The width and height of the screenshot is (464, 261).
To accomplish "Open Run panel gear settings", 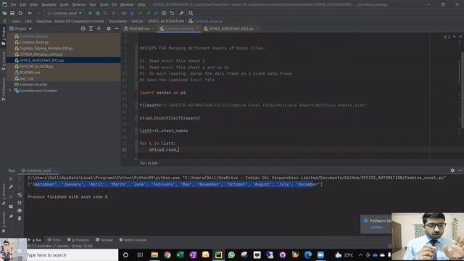I will [452, 170].
